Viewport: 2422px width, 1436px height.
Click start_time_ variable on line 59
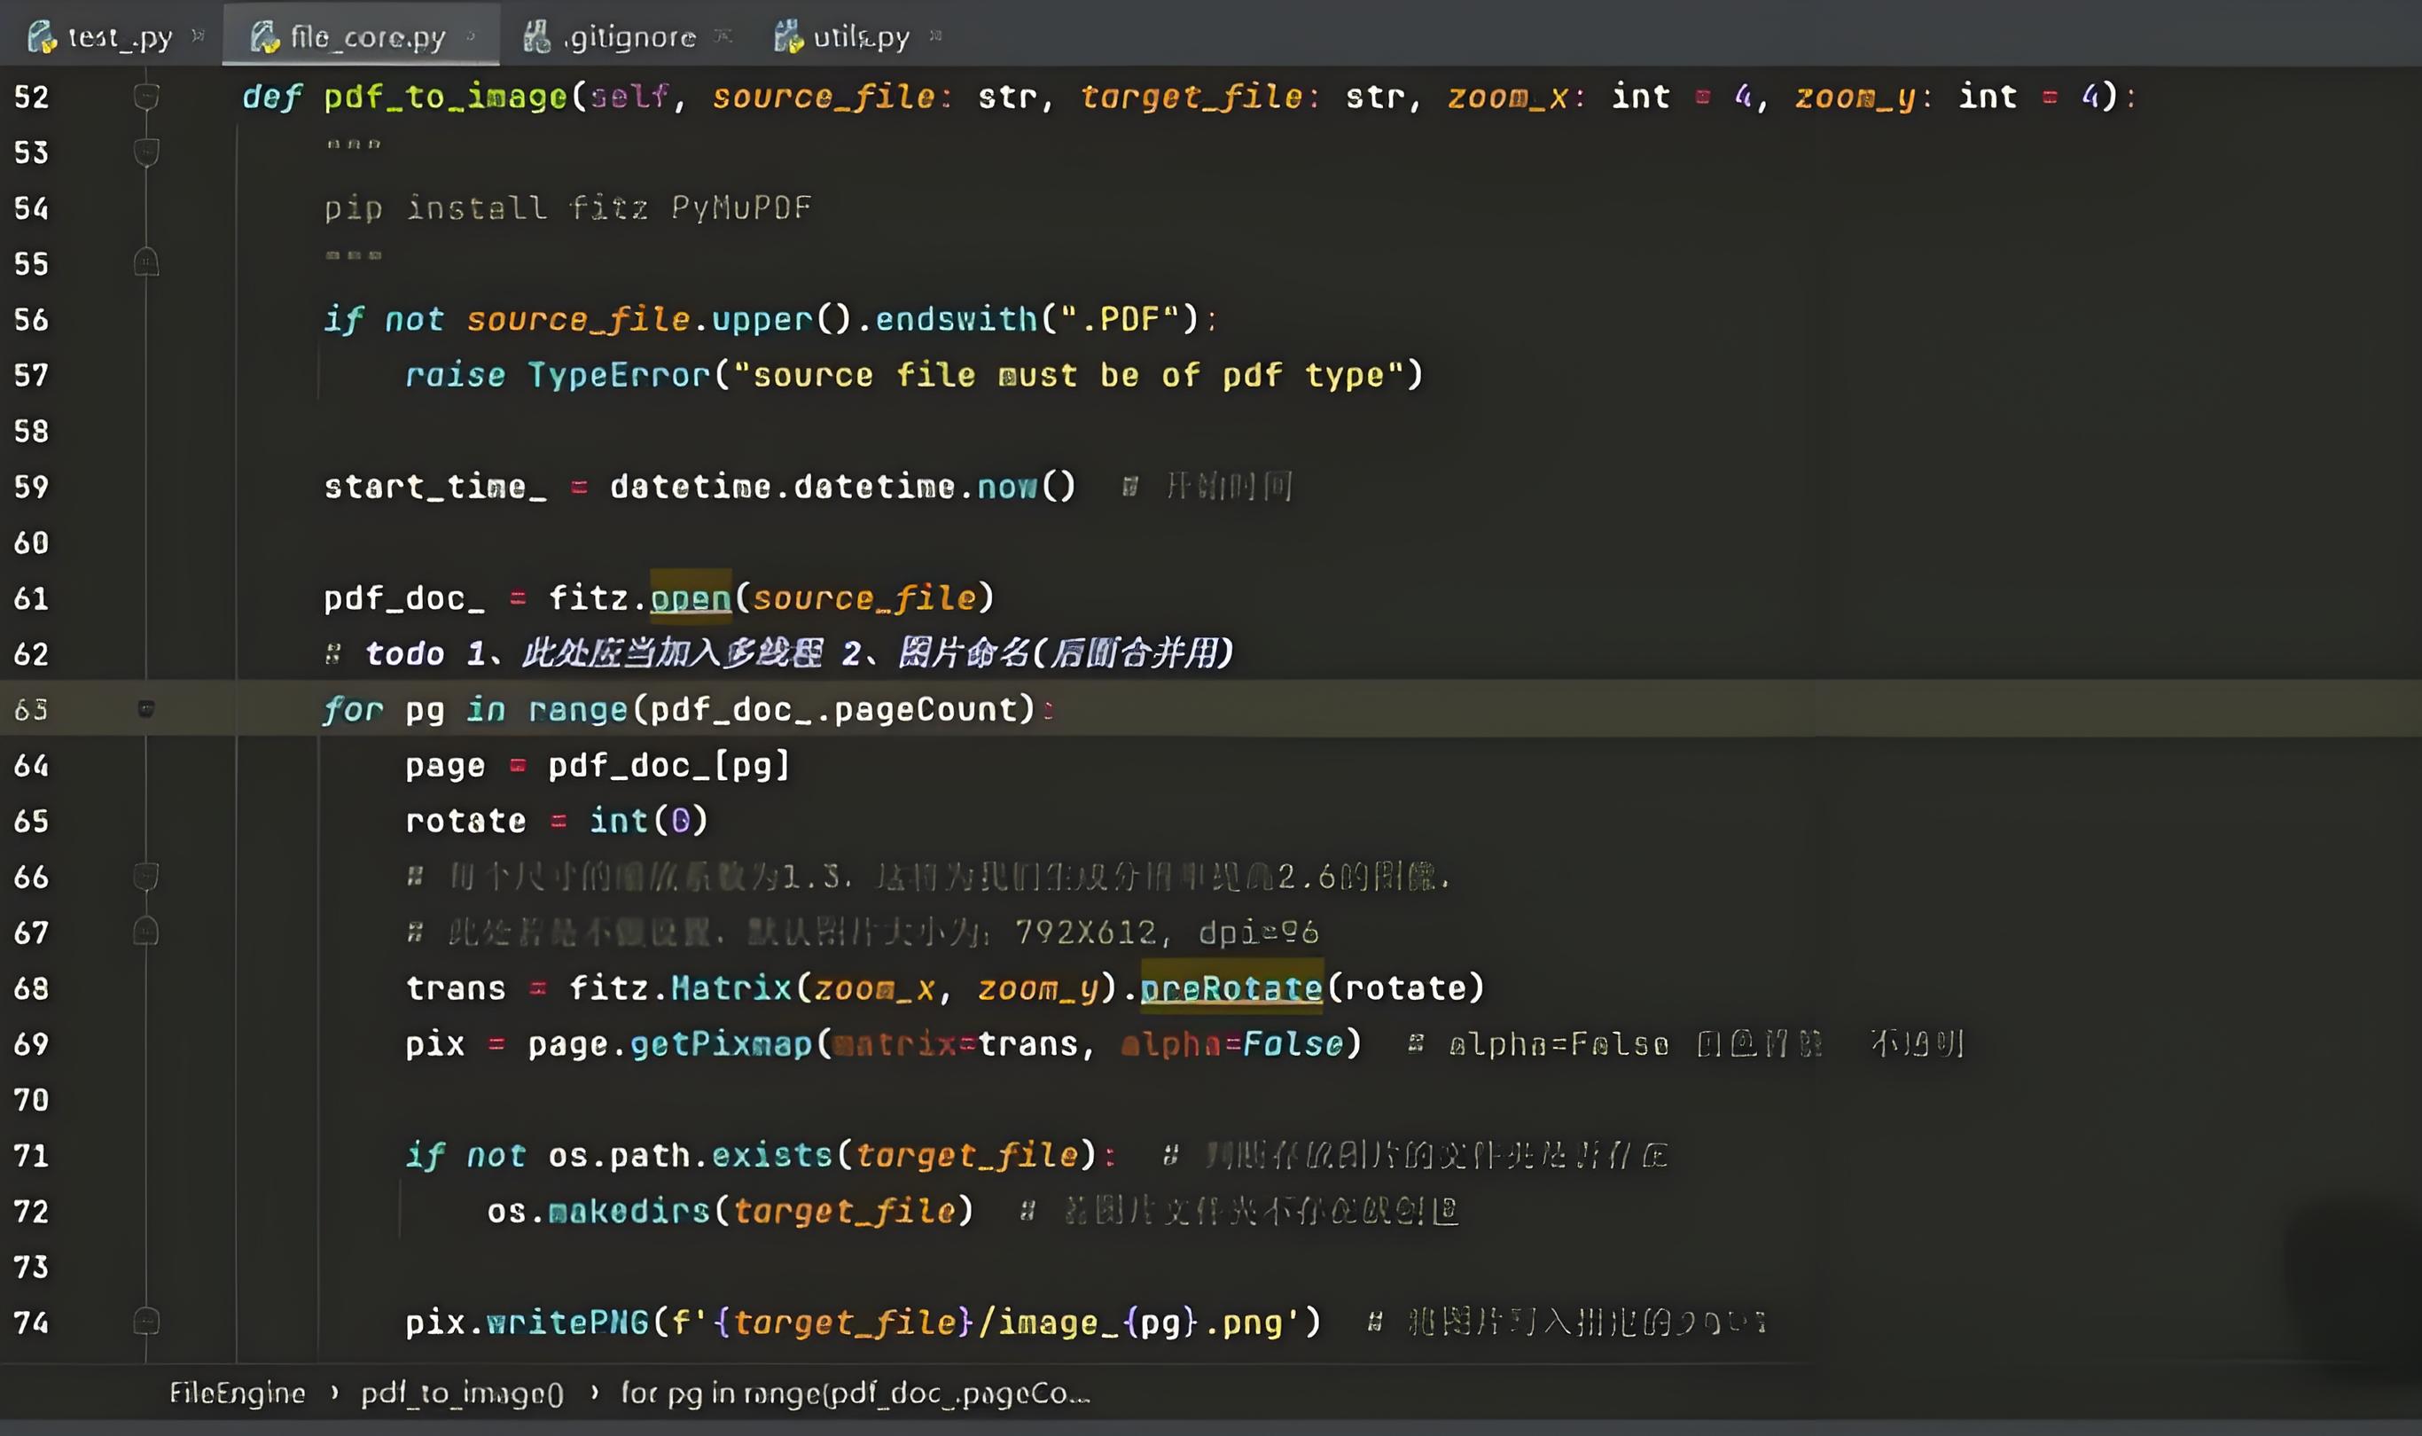[435, 487]
